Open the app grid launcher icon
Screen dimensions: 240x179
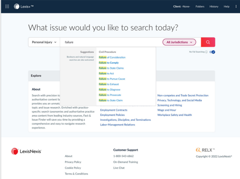(7, 7)
